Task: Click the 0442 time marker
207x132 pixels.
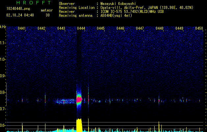Action: coord(41,28)
